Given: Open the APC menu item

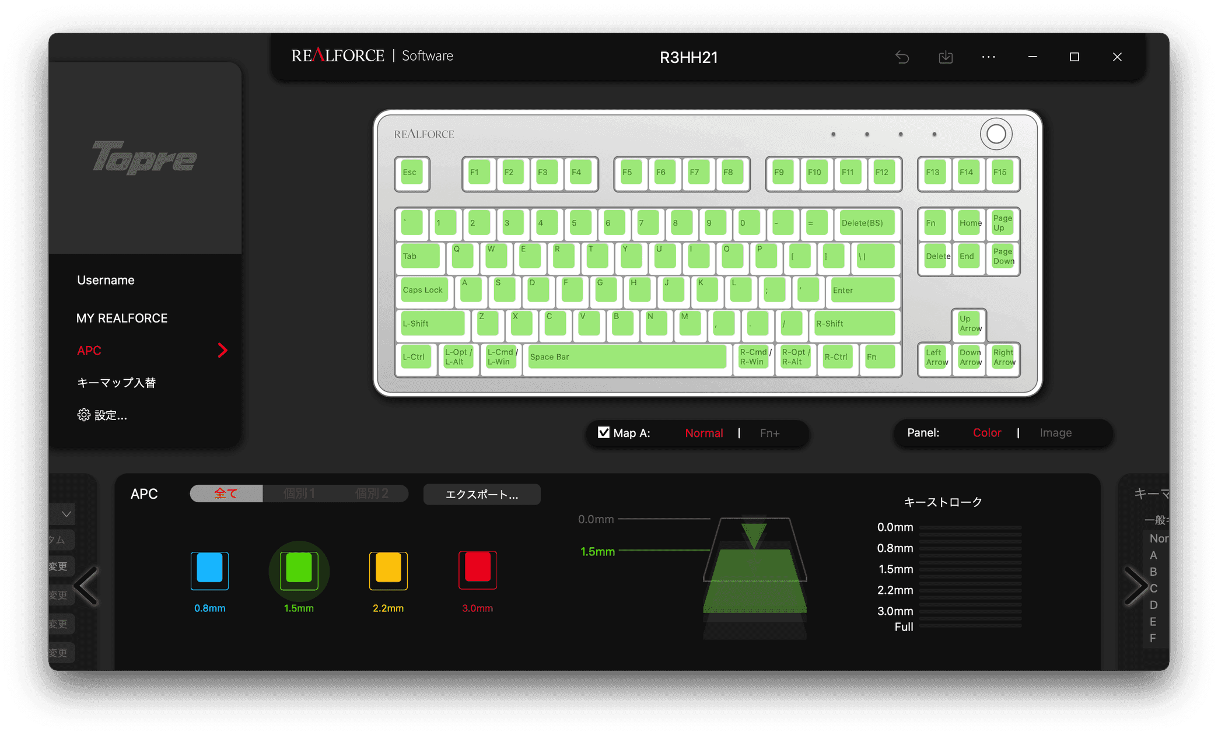Looking at the screenshot, I should point(89,351).
